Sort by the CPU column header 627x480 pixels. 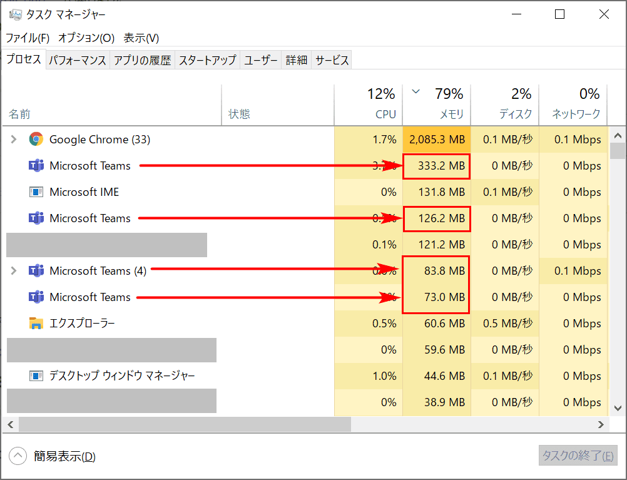pyautogui.click(x=369, y=105)
